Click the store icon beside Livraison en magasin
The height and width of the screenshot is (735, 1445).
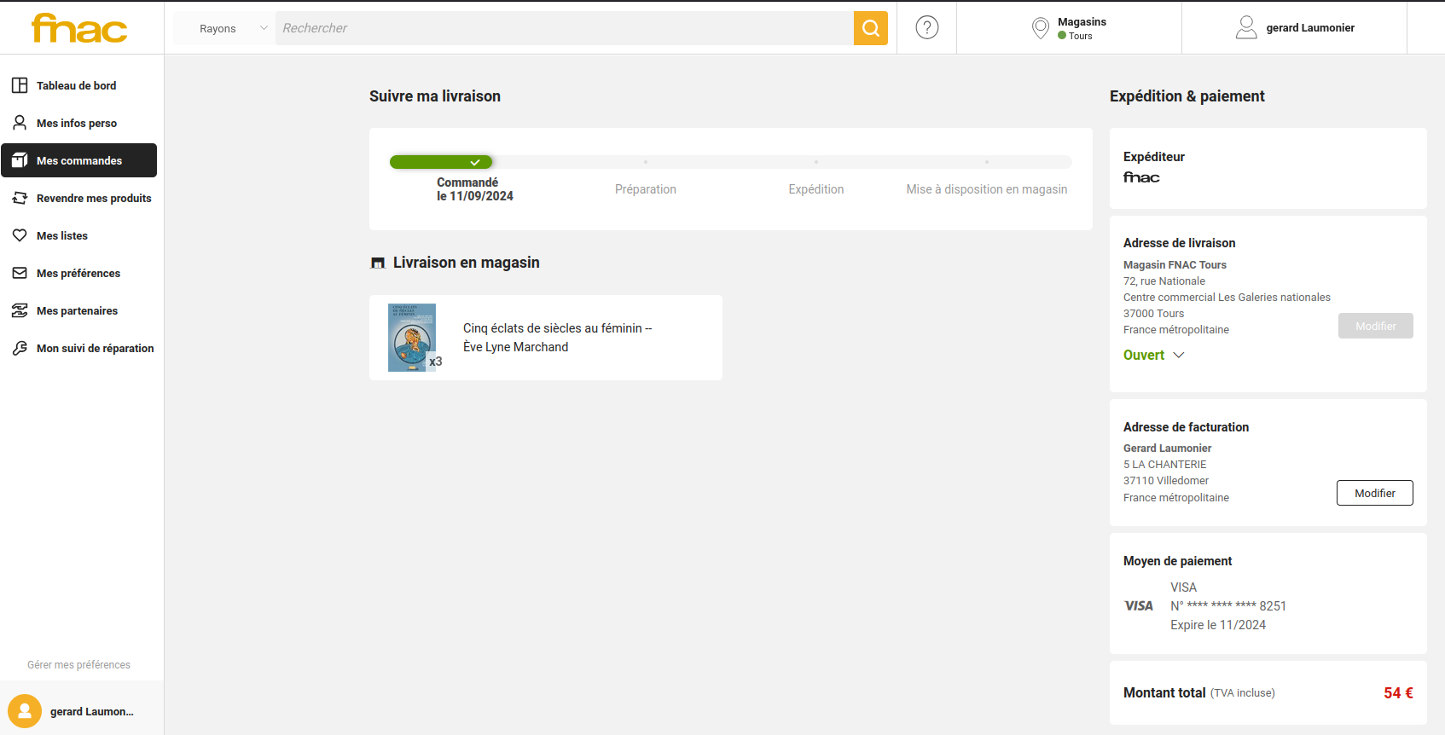[378, 263]
